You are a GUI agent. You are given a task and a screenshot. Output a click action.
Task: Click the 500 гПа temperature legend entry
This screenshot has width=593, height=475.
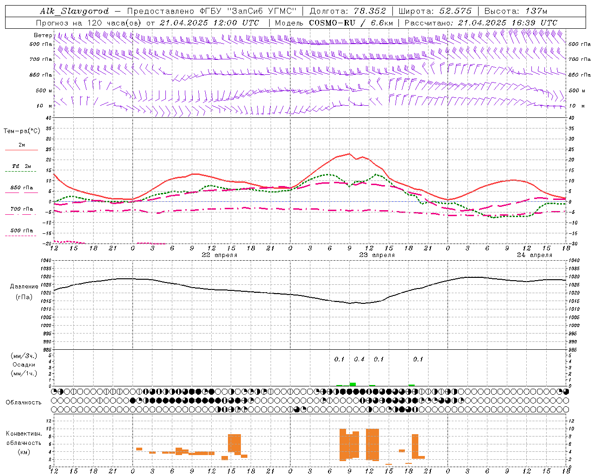22,231
